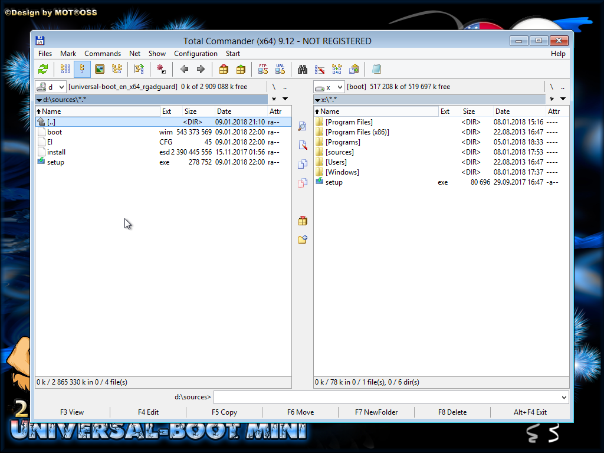
Task: Click the F5 Copy button
Action: coord(224,412)
